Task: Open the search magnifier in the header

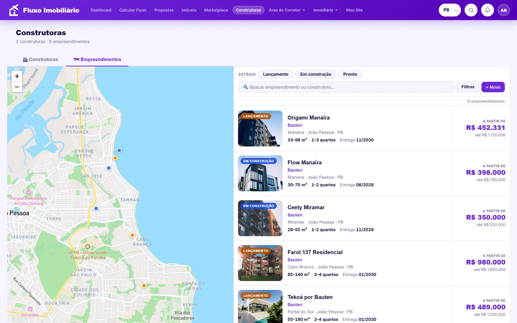Action: pos(471,10)
